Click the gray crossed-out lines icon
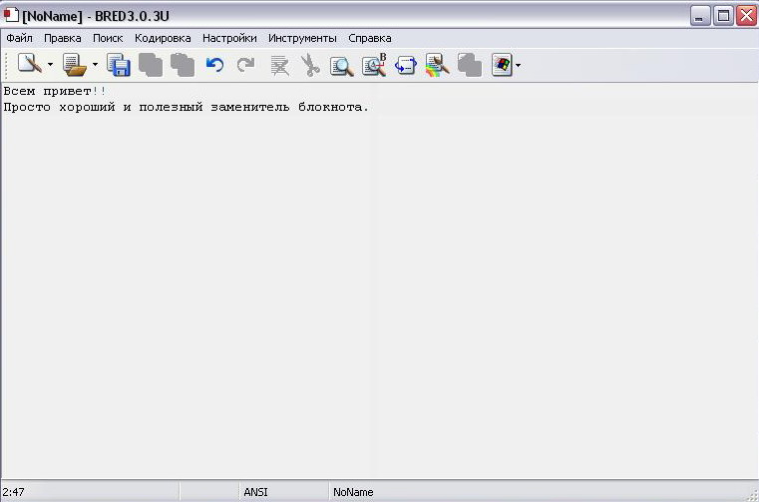This screenshot has height=502, width=759. coord(279,66)
